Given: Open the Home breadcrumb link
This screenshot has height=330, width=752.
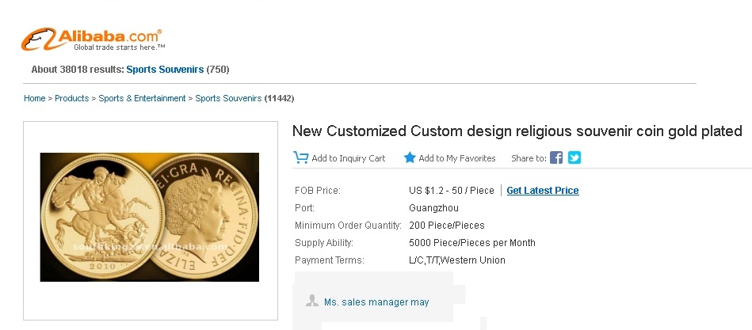Looking at the screenshot, I should coord(34,98).
